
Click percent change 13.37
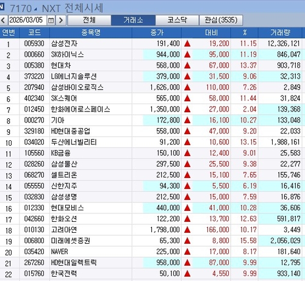248,65
